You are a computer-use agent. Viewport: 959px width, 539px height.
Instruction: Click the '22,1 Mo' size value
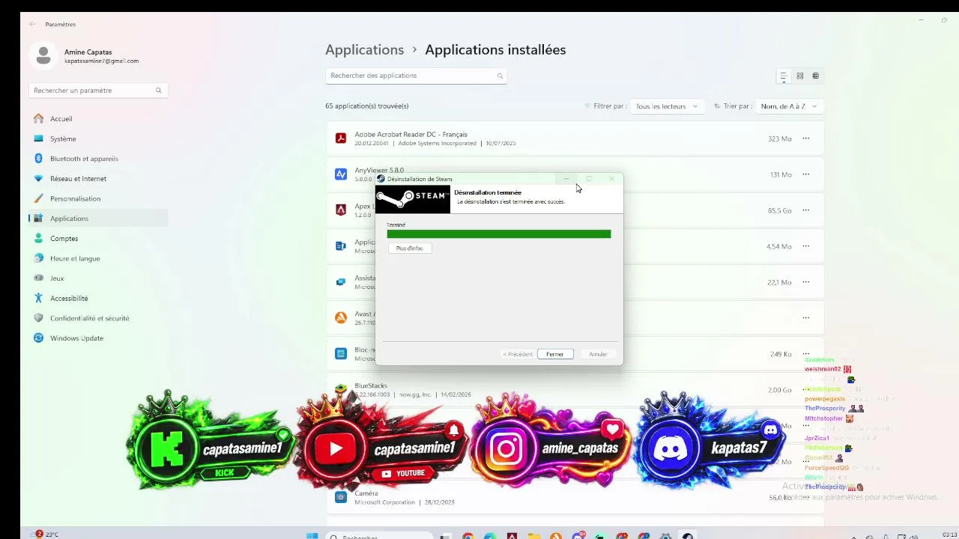(779, 283)
